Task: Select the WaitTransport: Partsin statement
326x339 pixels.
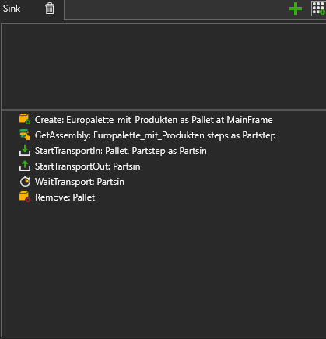Action: pos(79,182)
